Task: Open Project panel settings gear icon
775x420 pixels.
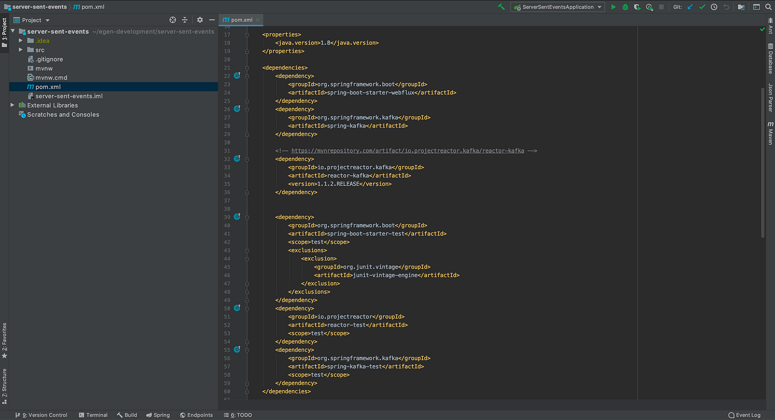Action: click(x=199, y=19)
